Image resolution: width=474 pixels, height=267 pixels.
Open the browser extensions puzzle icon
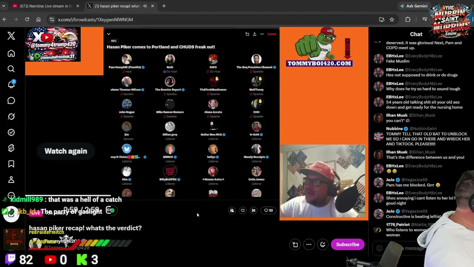408,19
